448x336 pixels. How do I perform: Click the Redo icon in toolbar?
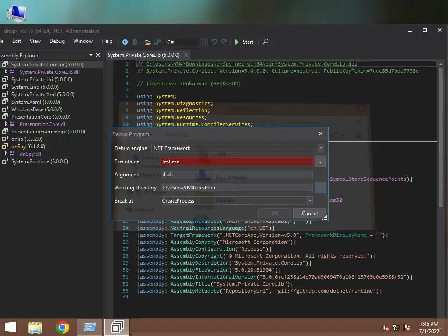click(x=224, y=42)
